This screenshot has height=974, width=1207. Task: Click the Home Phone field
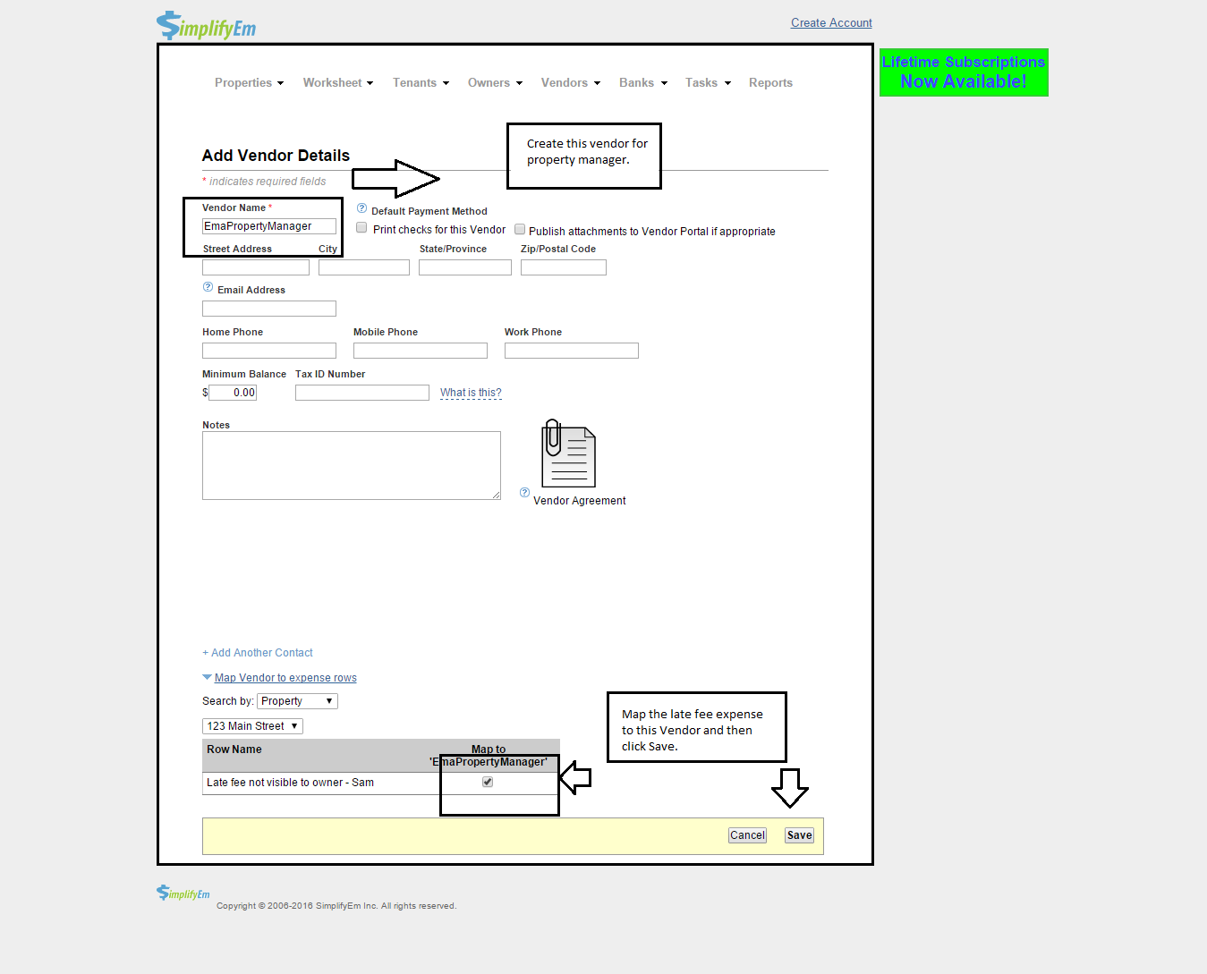269,351
